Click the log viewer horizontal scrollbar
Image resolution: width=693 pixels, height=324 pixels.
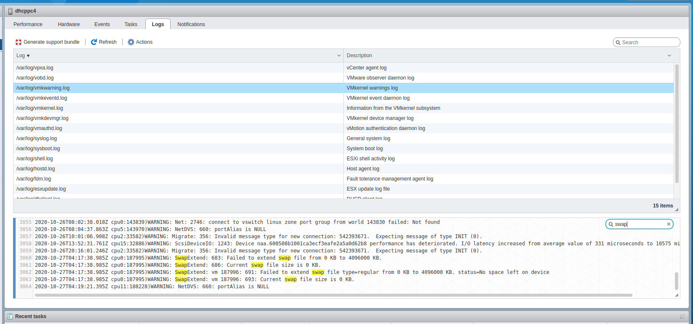click(333, 295)
